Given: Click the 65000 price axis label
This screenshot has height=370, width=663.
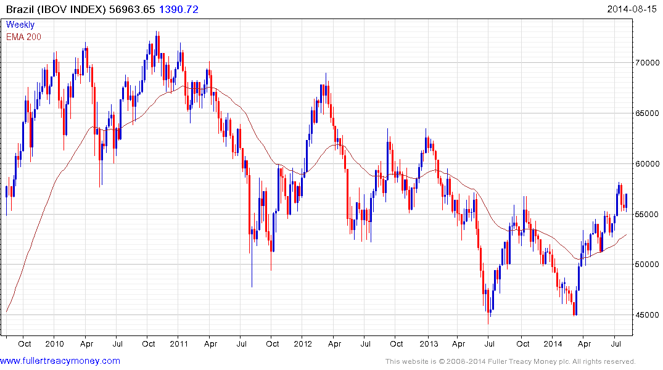Looking at the screenshot, I should click(648, 113).
